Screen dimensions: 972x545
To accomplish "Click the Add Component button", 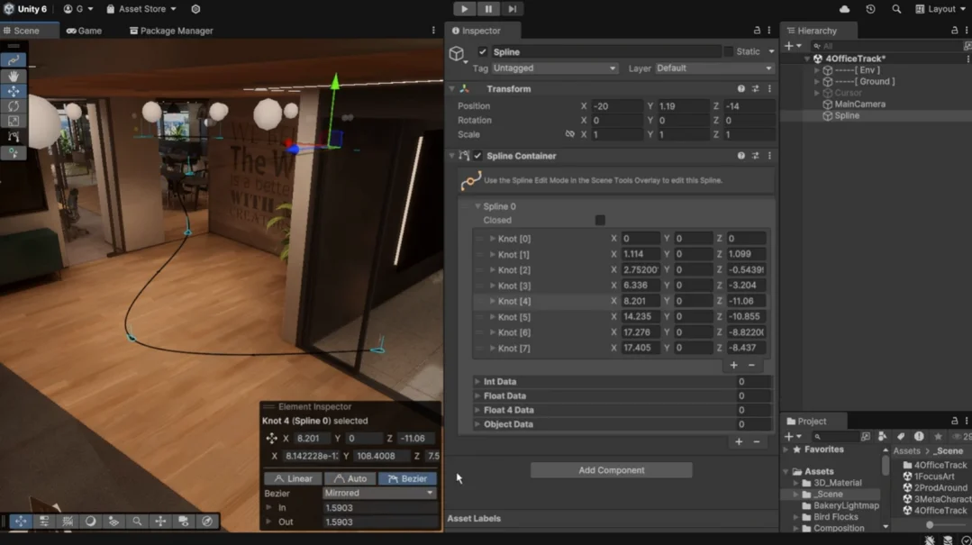I will 612,470.
